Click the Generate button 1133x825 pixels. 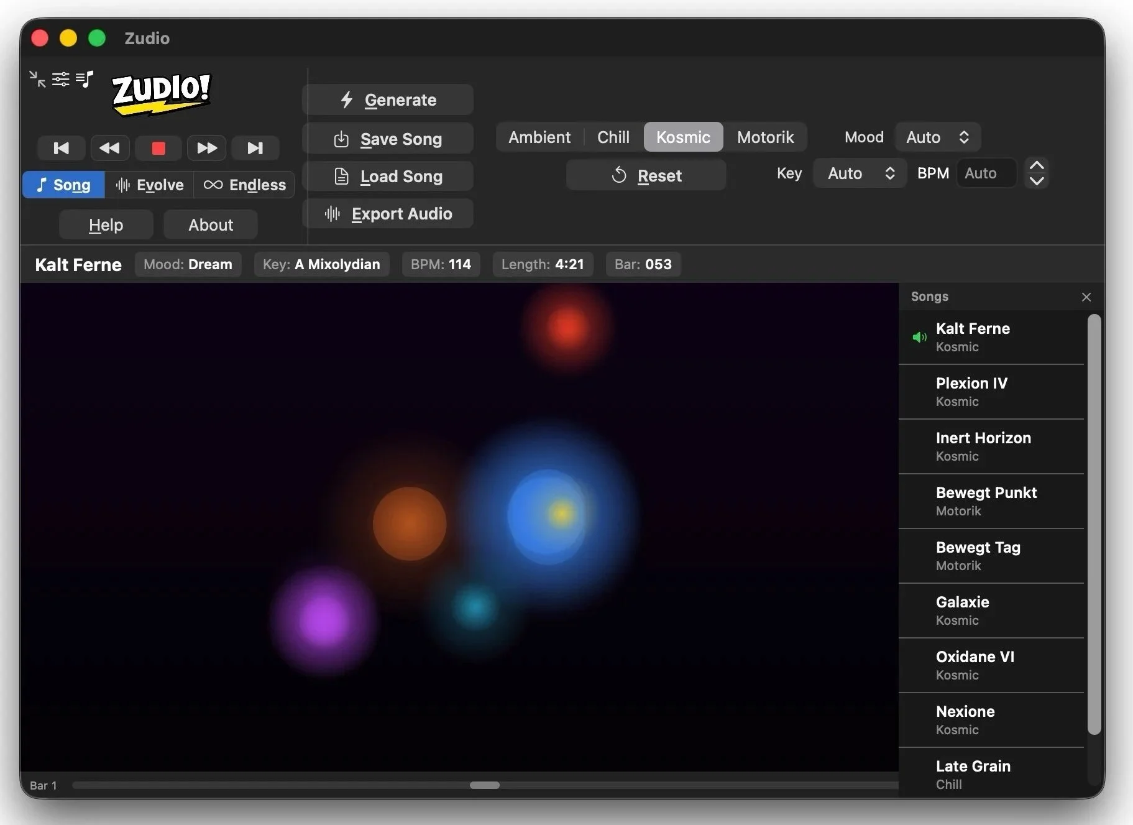click(x=387, y=99)
